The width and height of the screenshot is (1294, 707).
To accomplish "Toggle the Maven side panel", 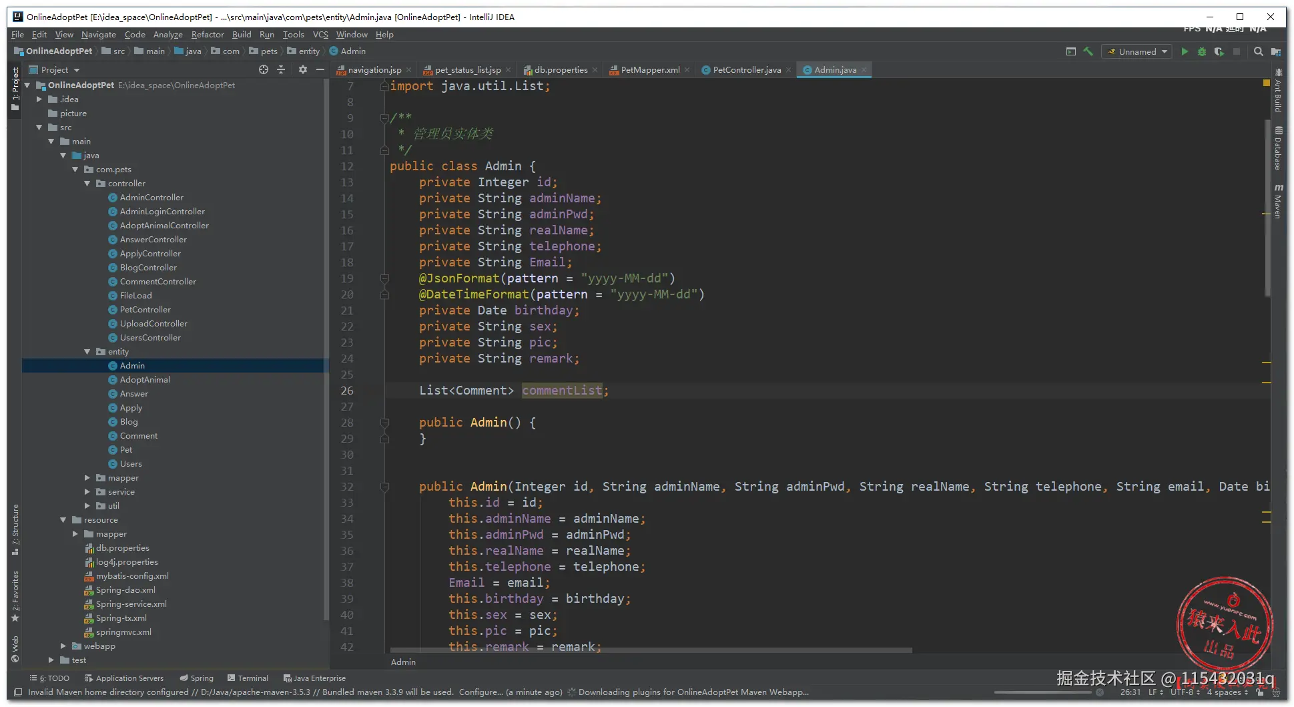I will coord(1278,202).
